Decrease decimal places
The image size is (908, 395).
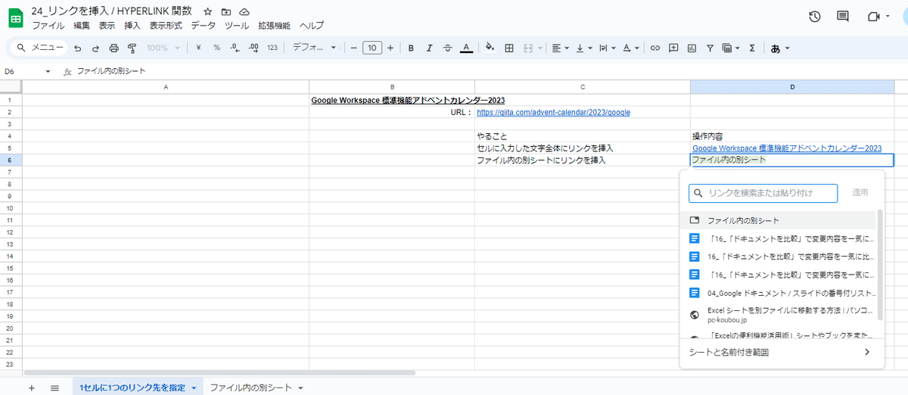tap(235, 48)
